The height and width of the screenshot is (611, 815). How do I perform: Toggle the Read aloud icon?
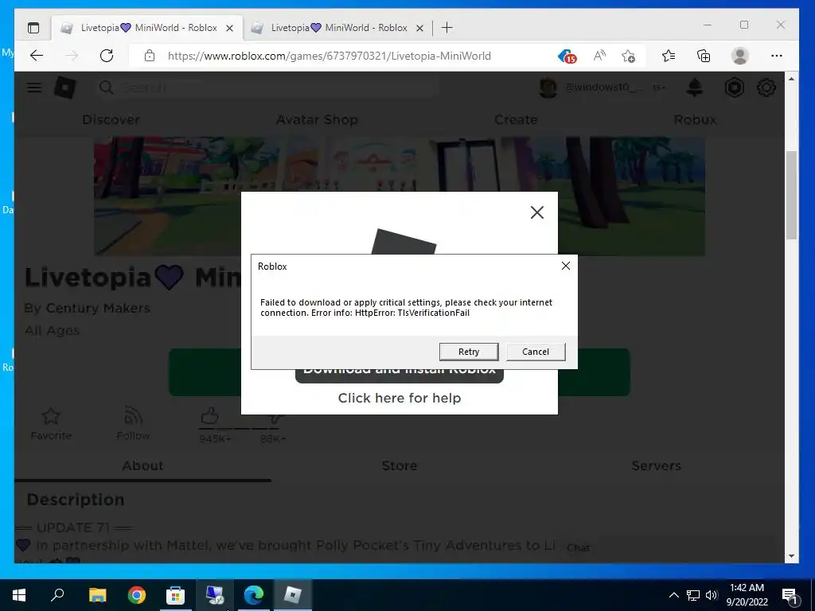599,56
